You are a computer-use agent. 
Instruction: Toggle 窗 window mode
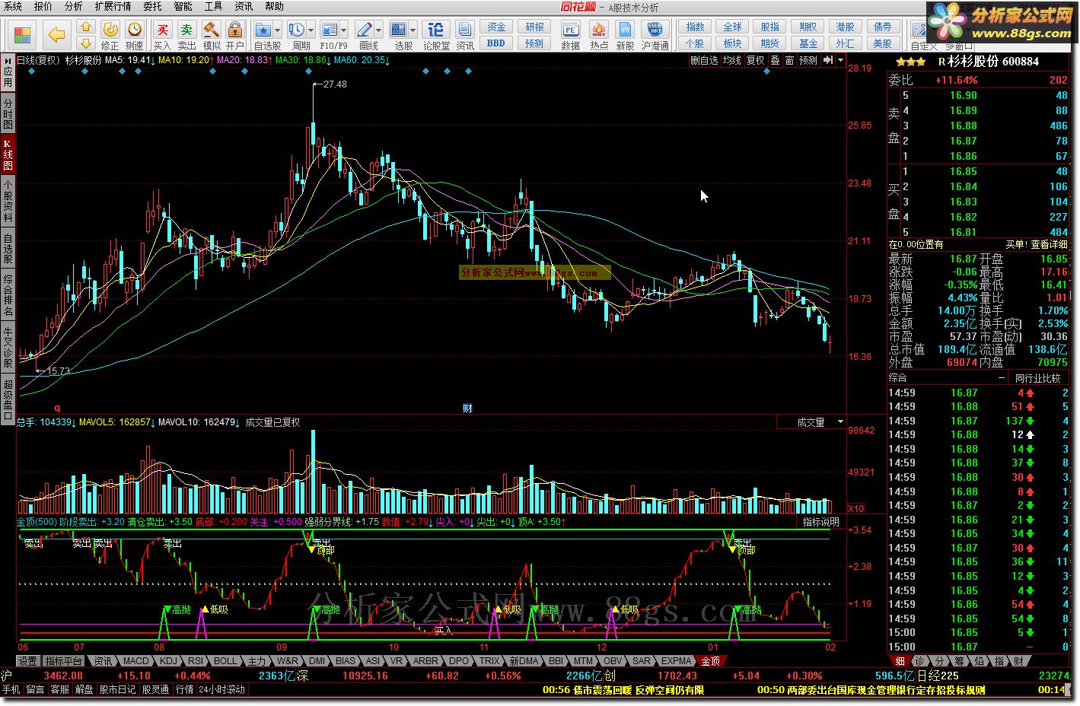coord(789,60)
